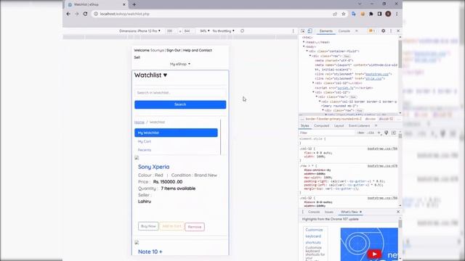The width and height of the screenshot is (465, 261).
Task: Open the script.js link in Elements tree
Action: pos(345,88)
